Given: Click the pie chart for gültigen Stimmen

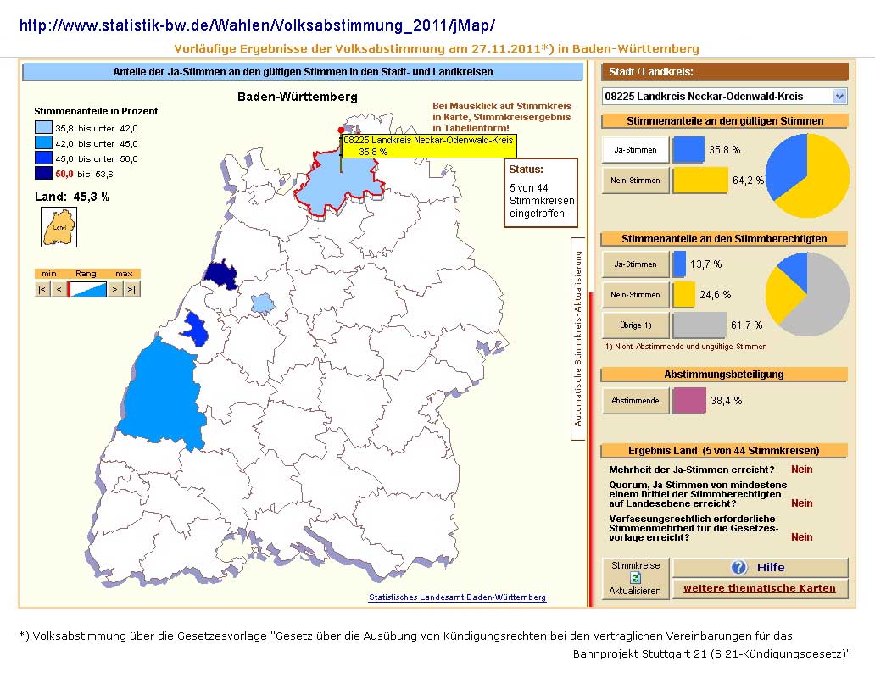Looking at the screenshot, I should click(x=807, y=175).
